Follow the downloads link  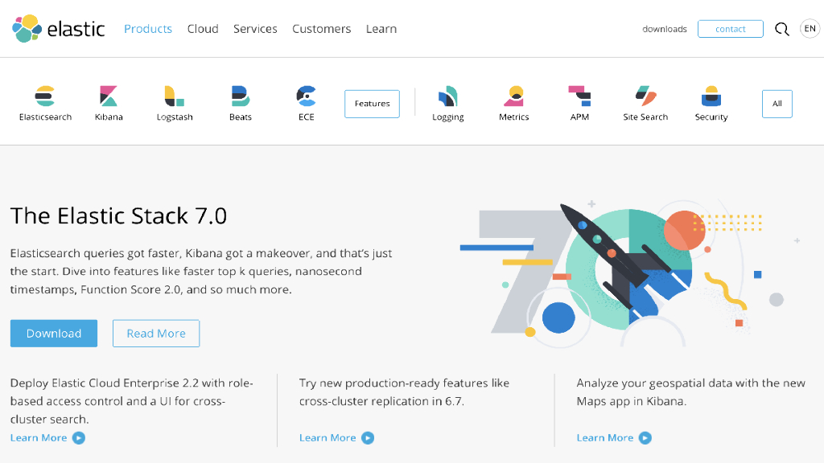664,29
